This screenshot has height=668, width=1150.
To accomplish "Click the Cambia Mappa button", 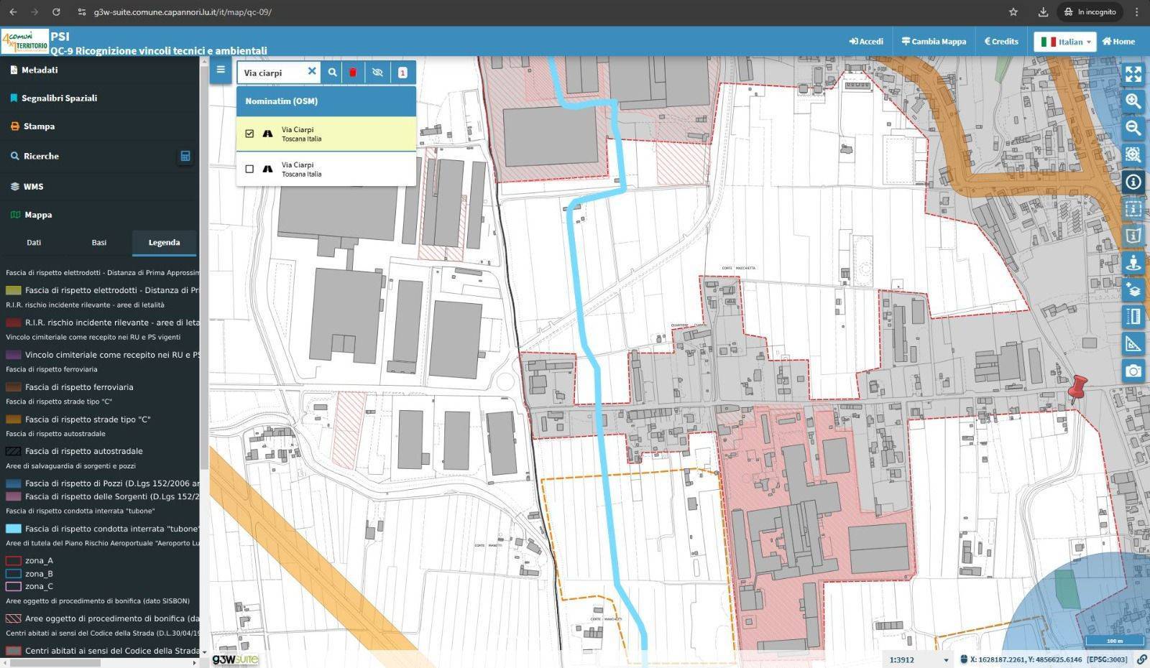I will coord(934,42).
